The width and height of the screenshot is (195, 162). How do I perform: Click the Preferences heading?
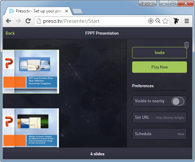click(143, 86)
